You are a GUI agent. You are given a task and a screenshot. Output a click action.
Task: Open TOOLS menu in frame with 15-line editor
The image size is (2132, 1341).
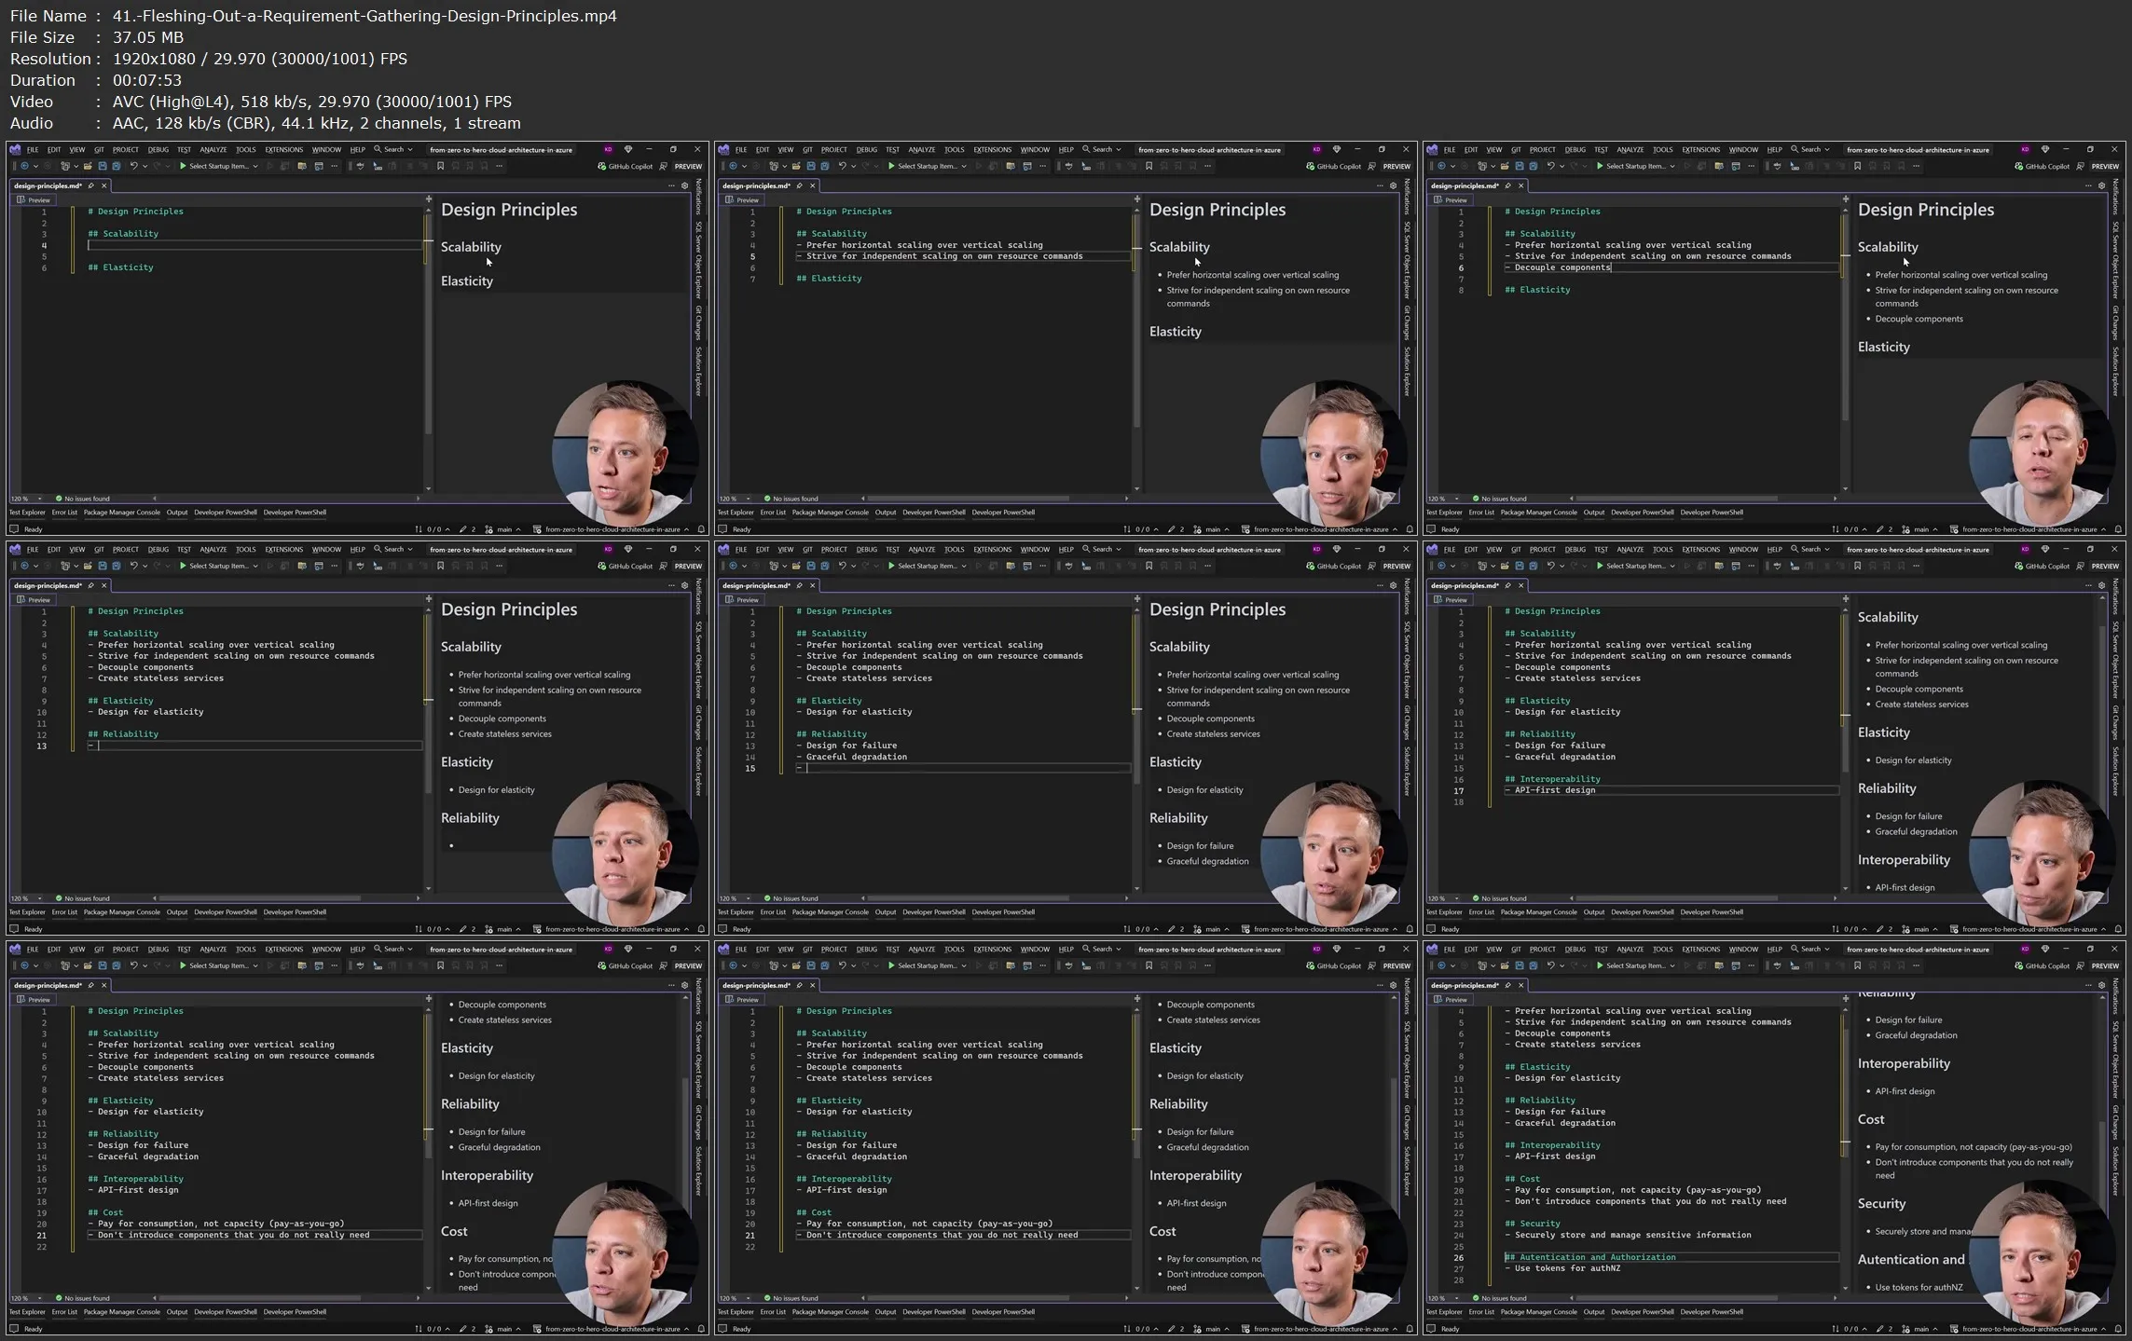pyautogui.click(x=954, y=549)
